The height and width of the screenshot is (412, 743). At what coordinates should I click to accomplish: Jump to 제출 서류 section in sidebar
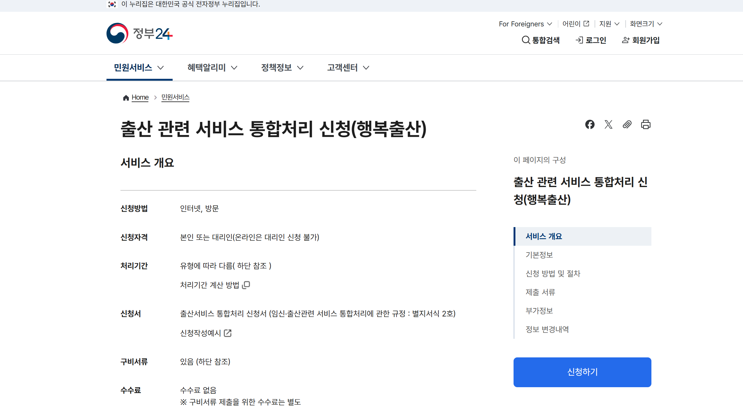click(x=540, y=292)
